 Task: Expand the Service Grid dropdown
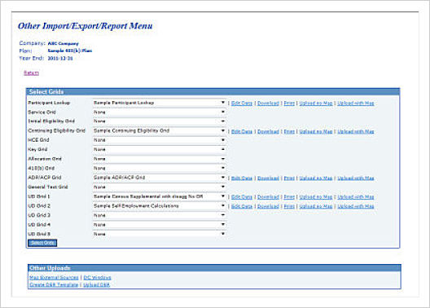(x=160, y=112)
